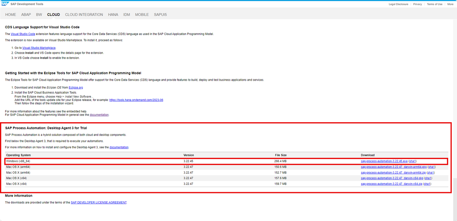Click the File Size column header
Image resolution: width=457 pixels, height=221 pixels.
281,155
